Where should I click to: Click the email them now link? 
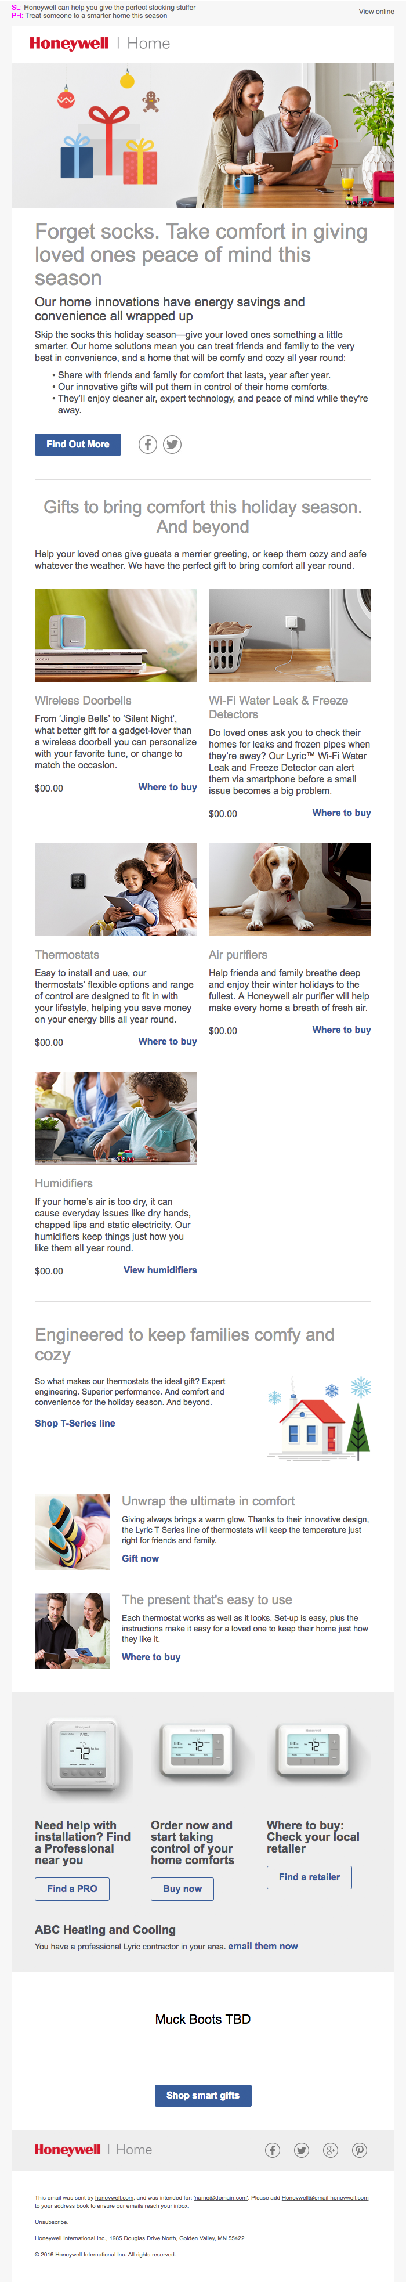[x=263, y=1946]
